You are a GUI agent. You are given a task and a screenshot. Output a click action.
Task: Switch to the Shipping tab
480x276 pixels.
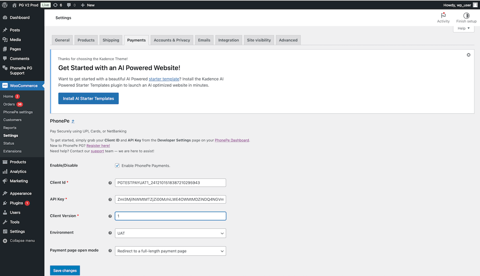pyautogui.click(x=111, y=40)
